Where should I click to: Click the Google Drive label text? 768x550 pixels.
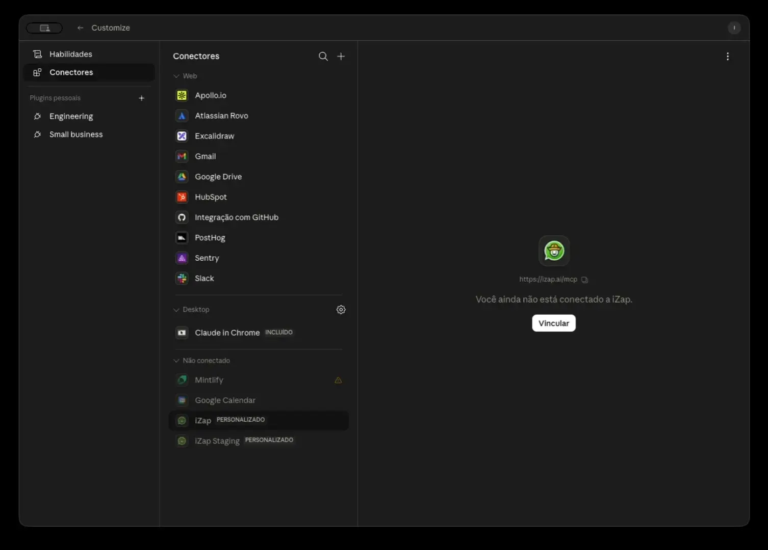click(x=218, y=177)
